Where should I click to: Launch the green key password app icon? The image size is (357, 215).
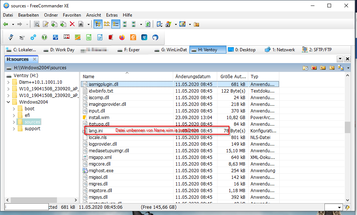[x=44, y=37]
